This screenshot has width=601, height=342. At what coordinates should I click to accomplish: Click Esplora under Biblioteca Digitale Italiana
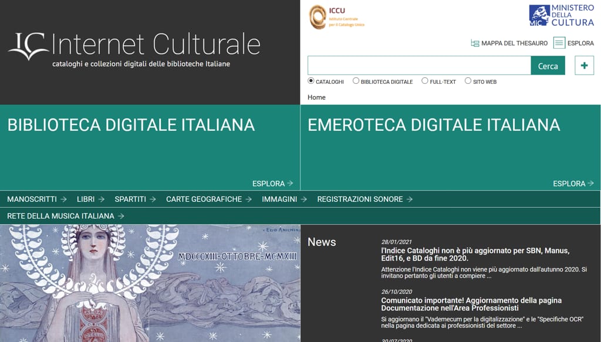coord(272,184)
